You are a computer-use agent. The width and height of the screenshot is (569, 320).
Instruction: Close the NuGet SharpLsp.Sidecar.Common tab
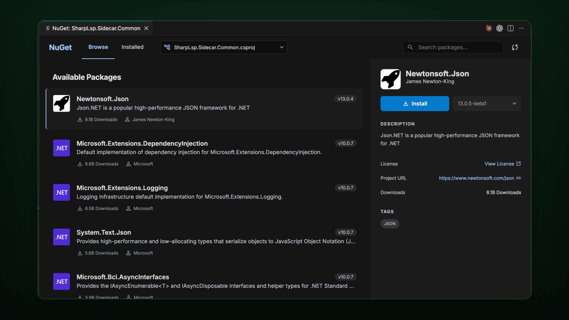point(146,28)
